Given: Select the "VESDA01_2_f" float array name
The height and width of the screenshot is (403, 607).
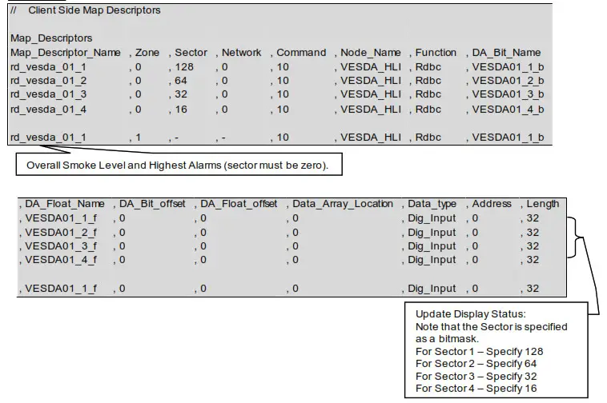Looking at the screenshot, I should coord(61,233).
